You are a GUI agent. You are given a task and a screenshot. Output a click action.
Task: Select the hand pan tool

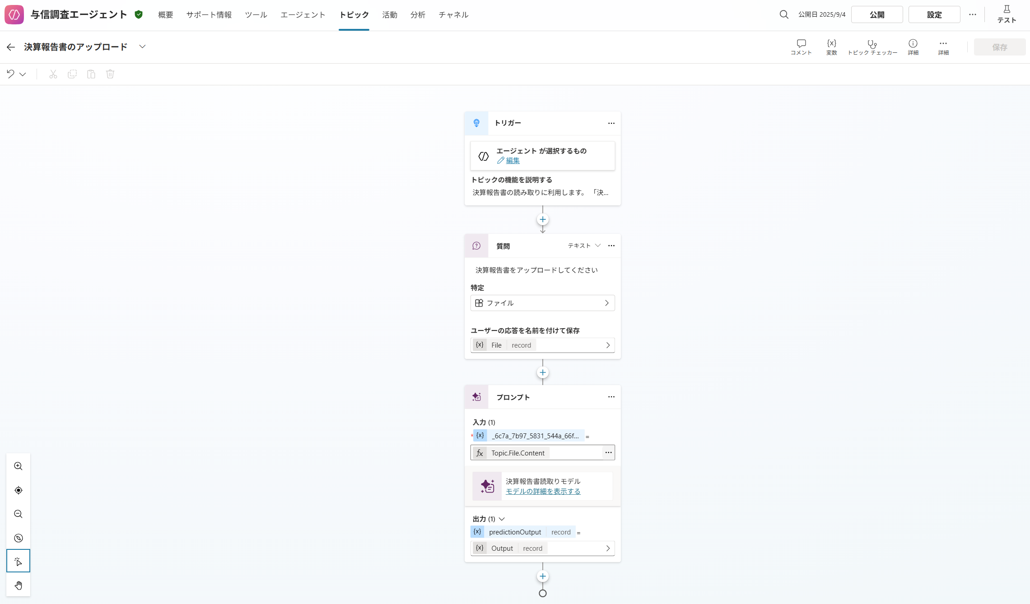pyautogui.click(x=18, y=585)
